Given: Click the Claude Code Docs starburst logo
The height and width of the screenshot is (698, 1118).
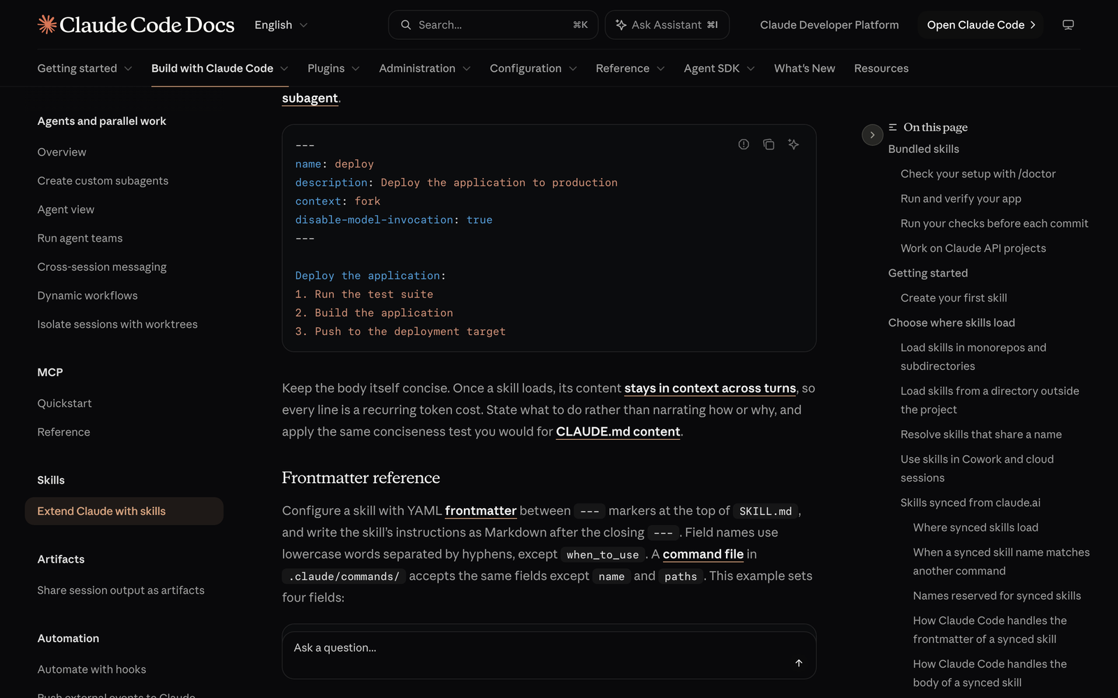Looking at the screenshot, I should 47,24.
